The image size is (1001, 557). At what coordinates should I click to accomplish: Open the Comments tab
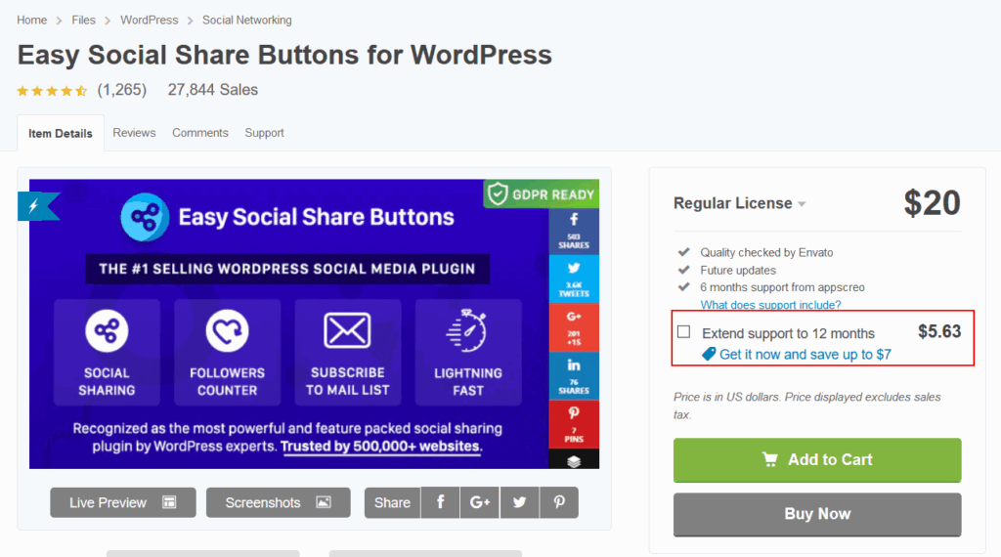200,133
